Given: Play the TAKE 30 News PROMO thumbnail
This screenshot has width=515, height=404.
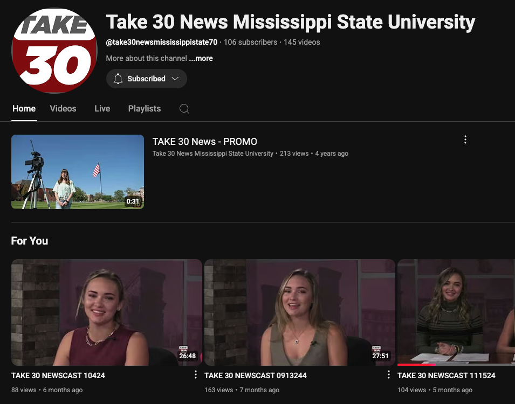Looking at the screenshot, I should tap(78, 172).
